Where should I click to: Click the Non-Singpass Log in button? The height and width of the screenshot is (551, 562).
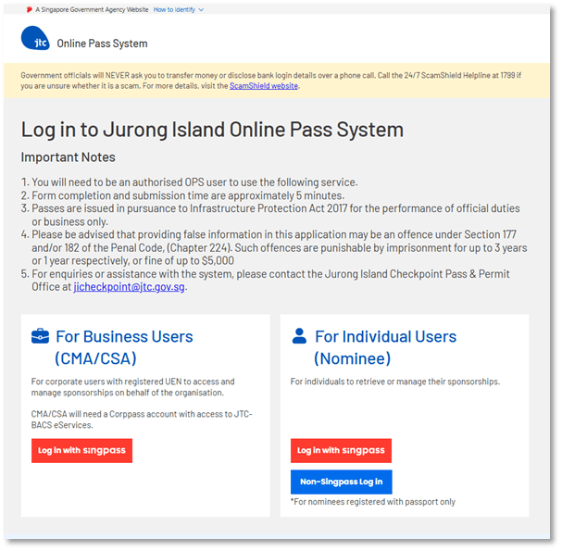point(342,482)
